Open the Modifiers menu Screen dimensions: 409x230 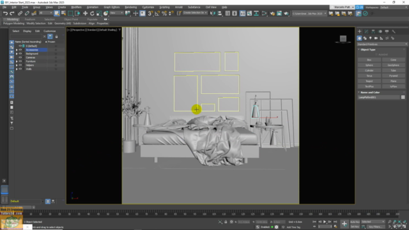(76, 7)
